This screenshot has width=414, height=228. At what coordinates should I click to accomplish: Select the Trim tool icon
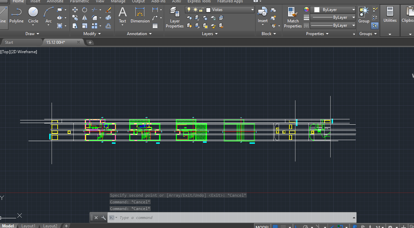pyautogui.click(x=95, y=10)
